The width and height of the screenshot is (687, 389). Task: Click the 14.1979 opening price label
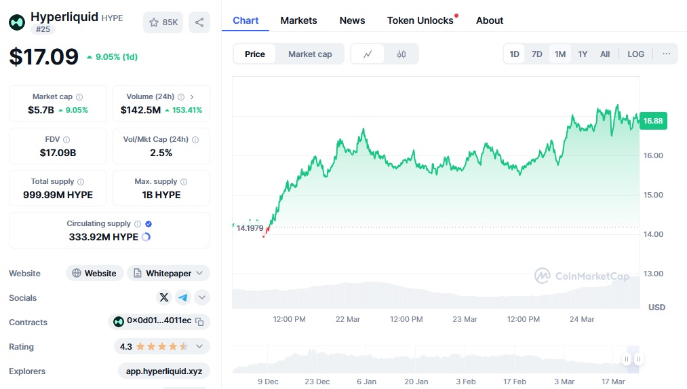coord(250,228)
